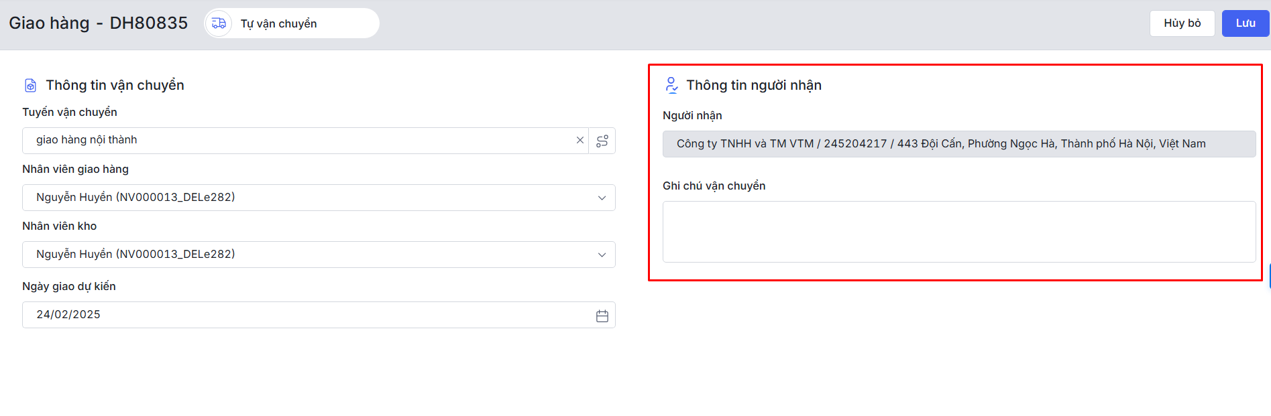Click the Thông tin người nhận heading
The height and width of the screenshot is (416, 1271).
[754, 85]
